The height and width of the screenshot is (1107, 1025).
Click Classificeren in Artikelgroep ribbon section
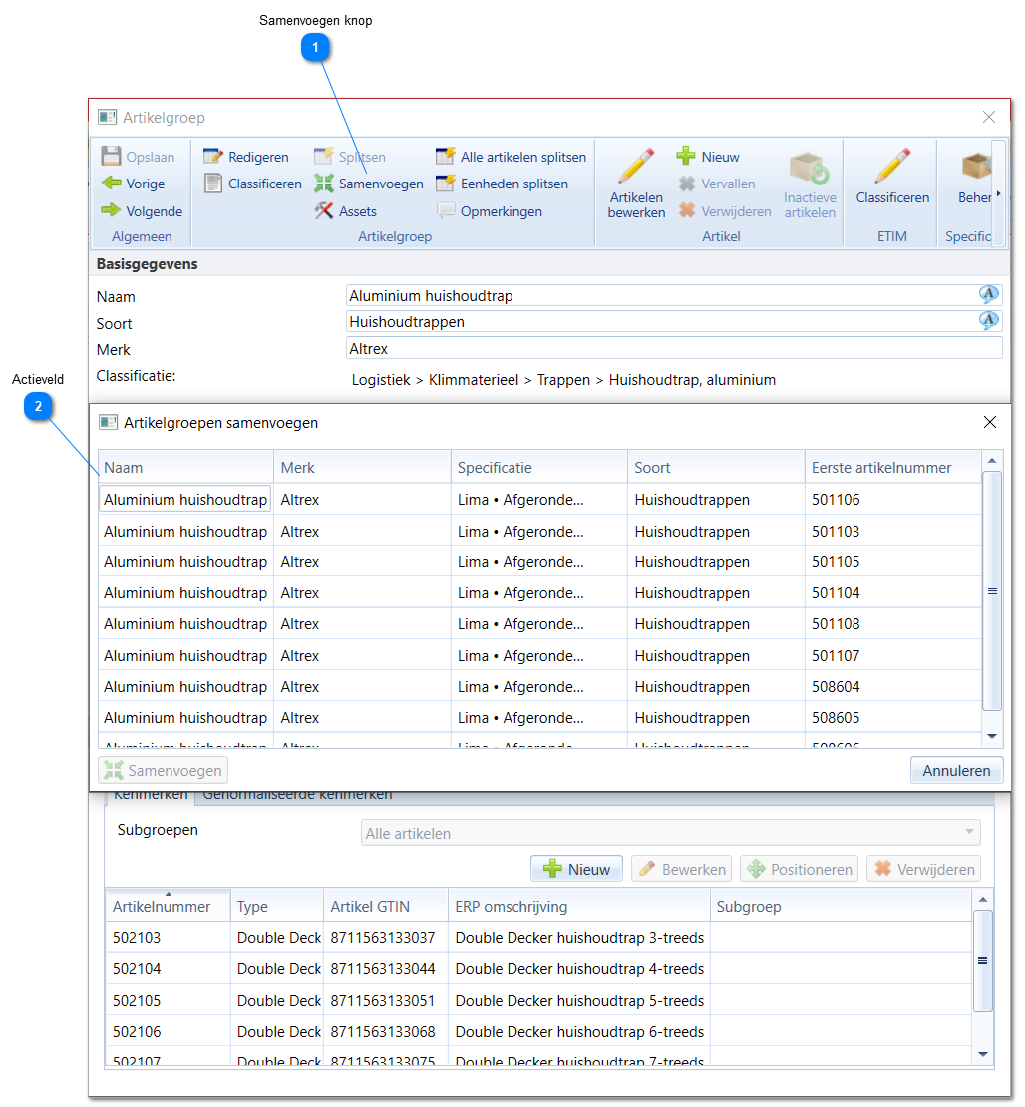(x=252, y=184)
